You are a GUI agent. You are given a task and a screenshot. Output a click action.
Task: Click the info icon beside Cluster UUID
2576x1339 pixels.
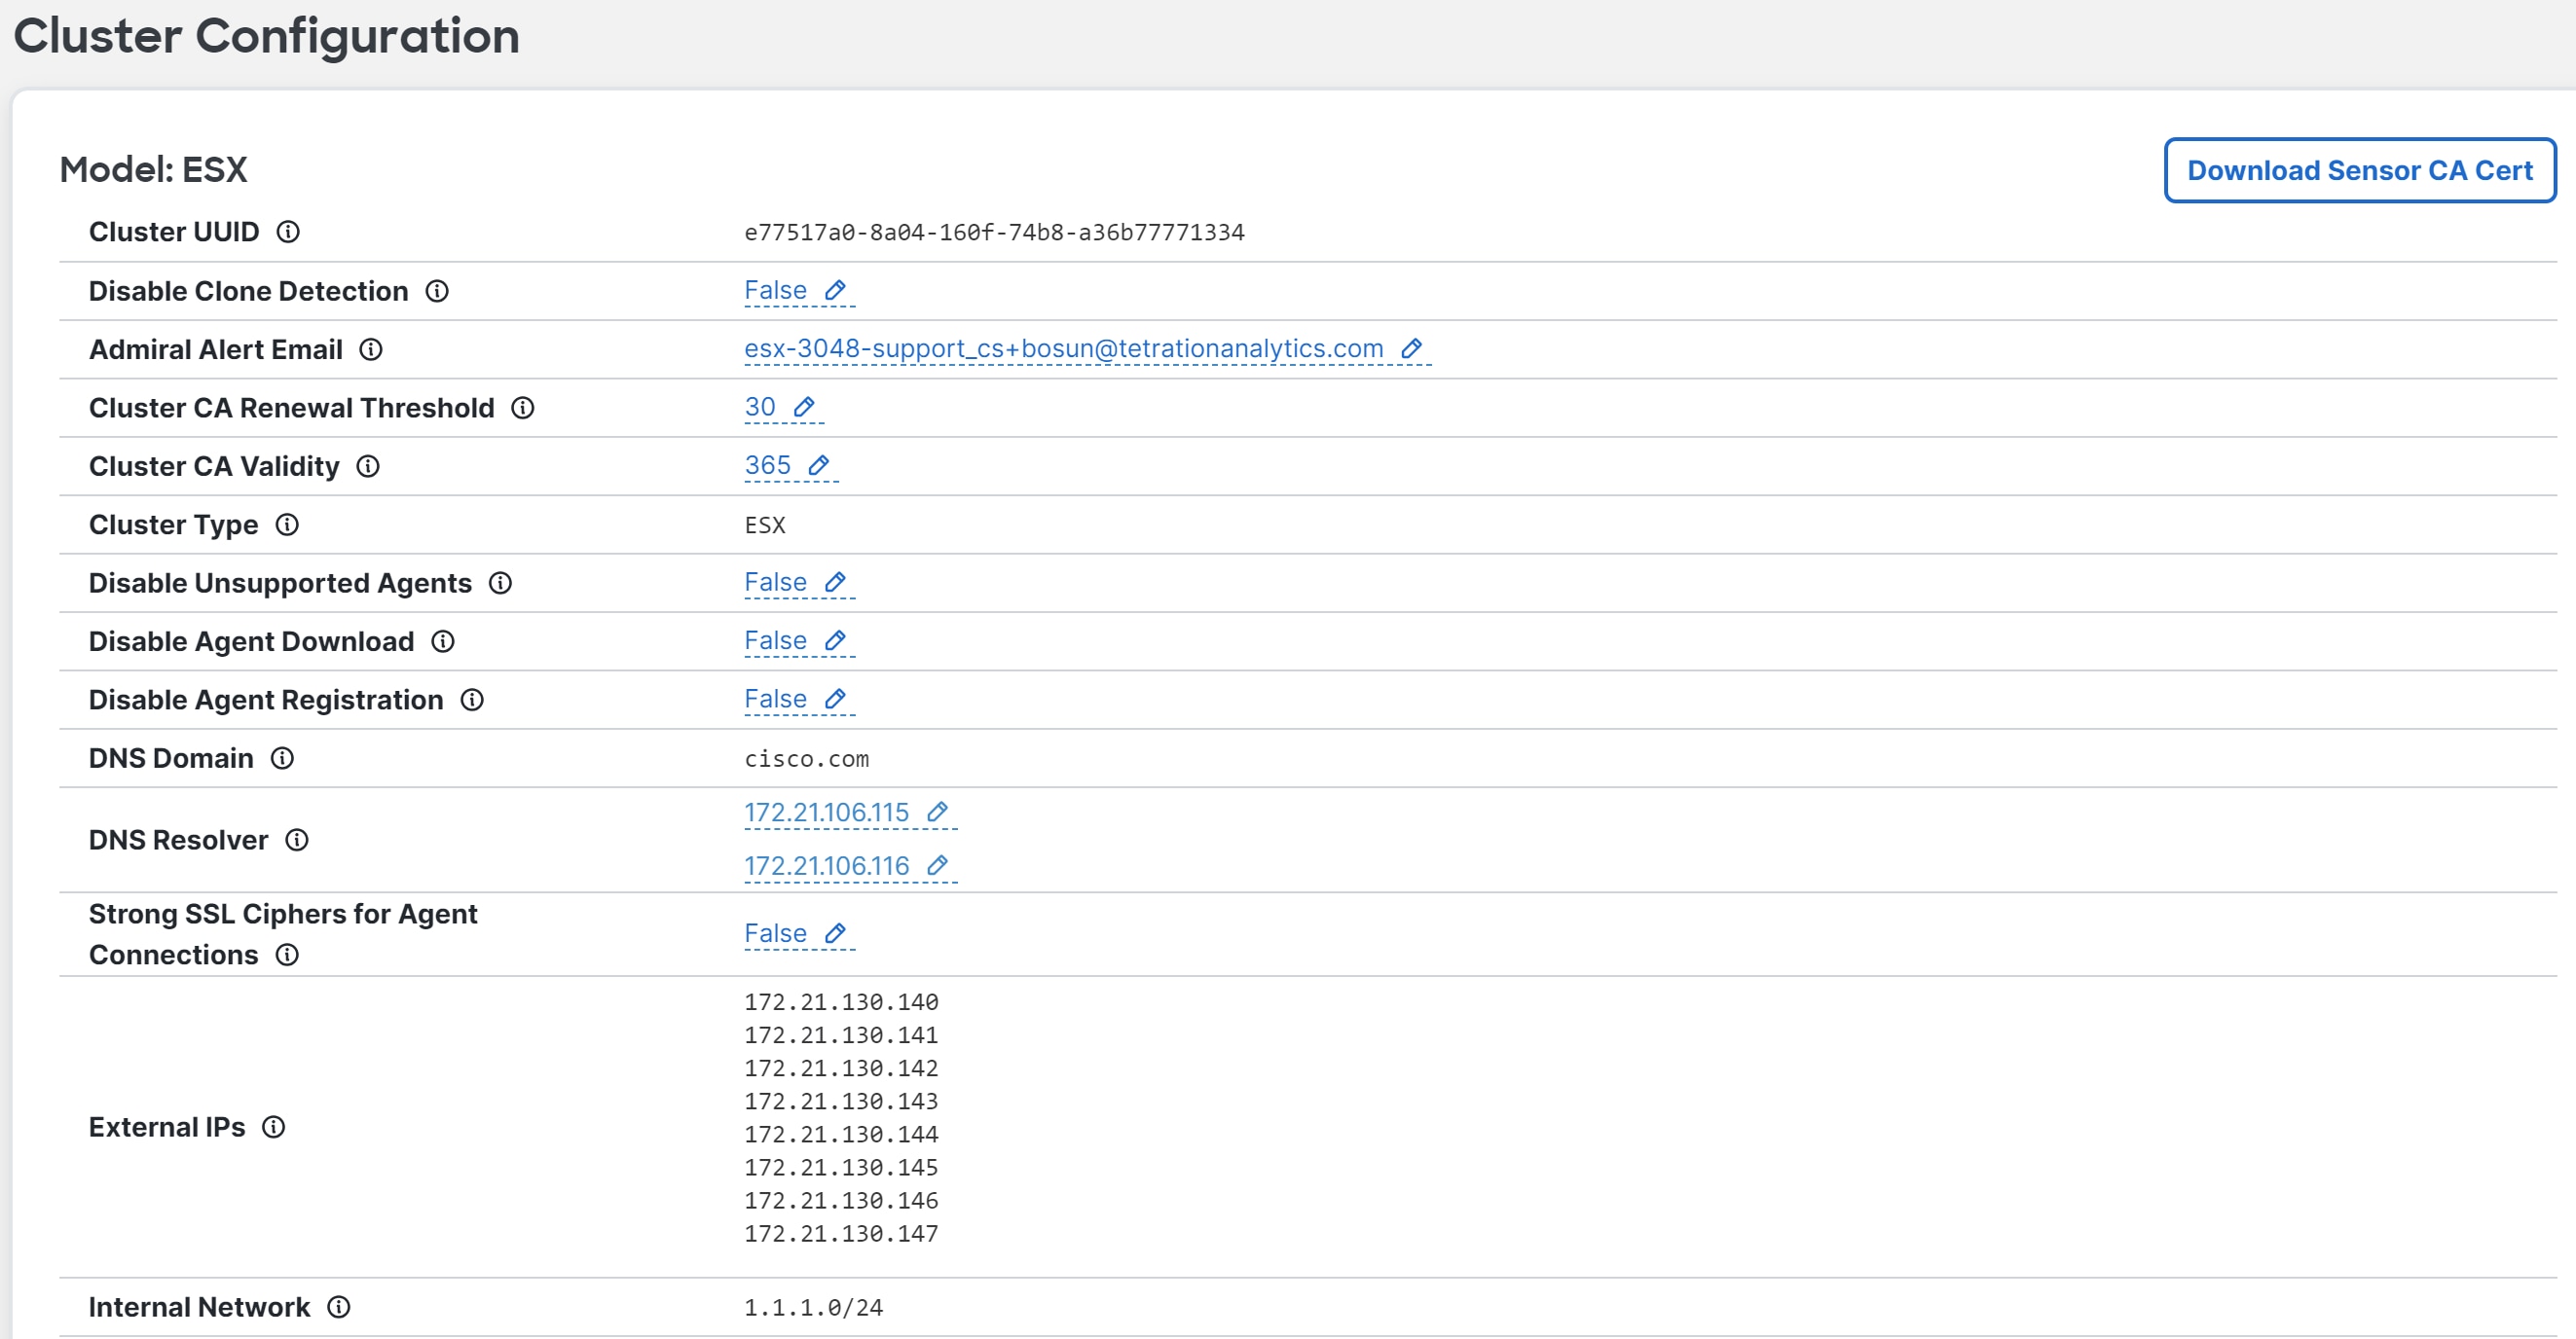click(289, 232)
